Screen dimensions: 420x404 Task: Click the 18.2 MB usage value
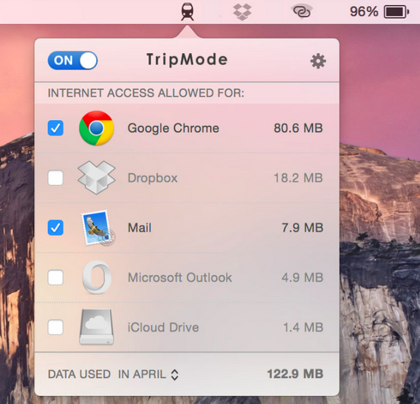[298, 178]
